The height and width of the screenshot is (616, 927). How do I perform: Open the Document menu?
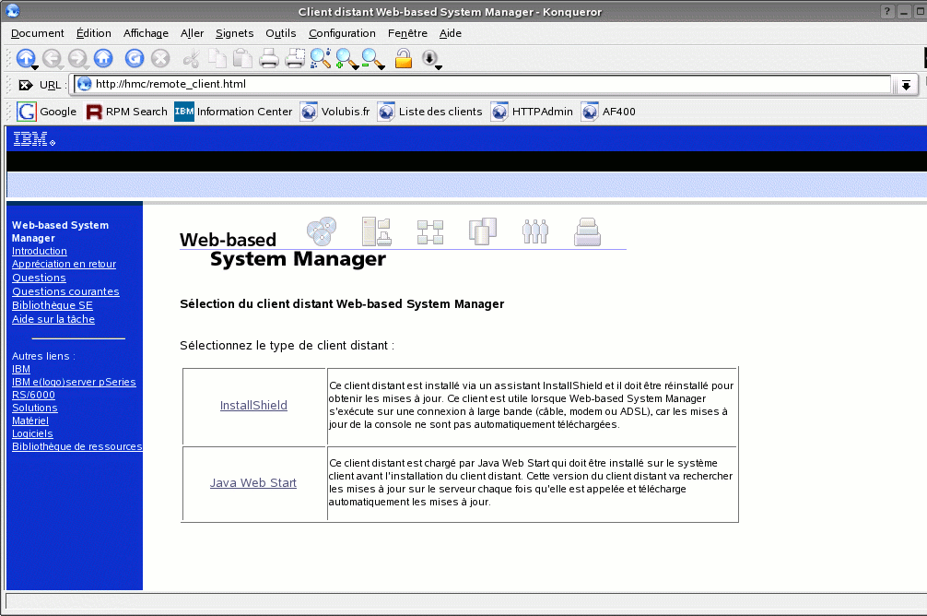pyautogui.click(x=37, y=33)
